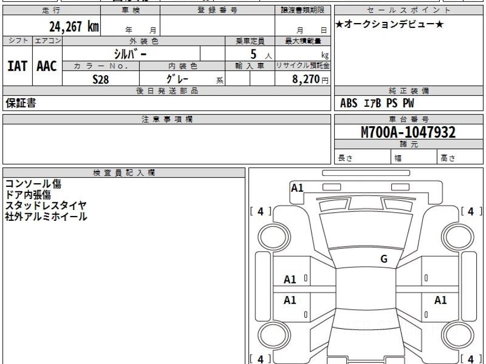Screen dimensions: 486x364
Task: Select the AAC air conditioner value
Action: point(47,66)
